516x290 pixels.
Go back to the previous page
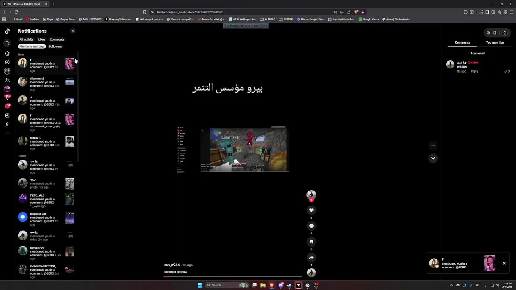(x=4, y=12)
